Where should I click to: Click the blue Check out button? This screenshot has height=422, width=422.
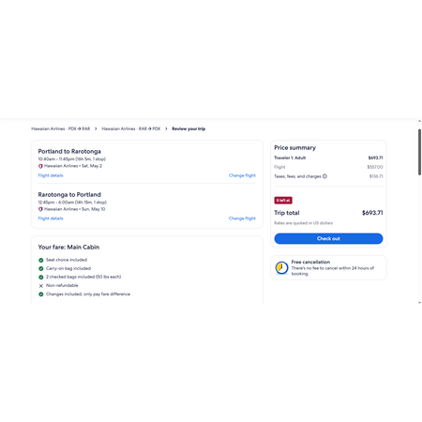pyautogui.click(x=328, y=238)
